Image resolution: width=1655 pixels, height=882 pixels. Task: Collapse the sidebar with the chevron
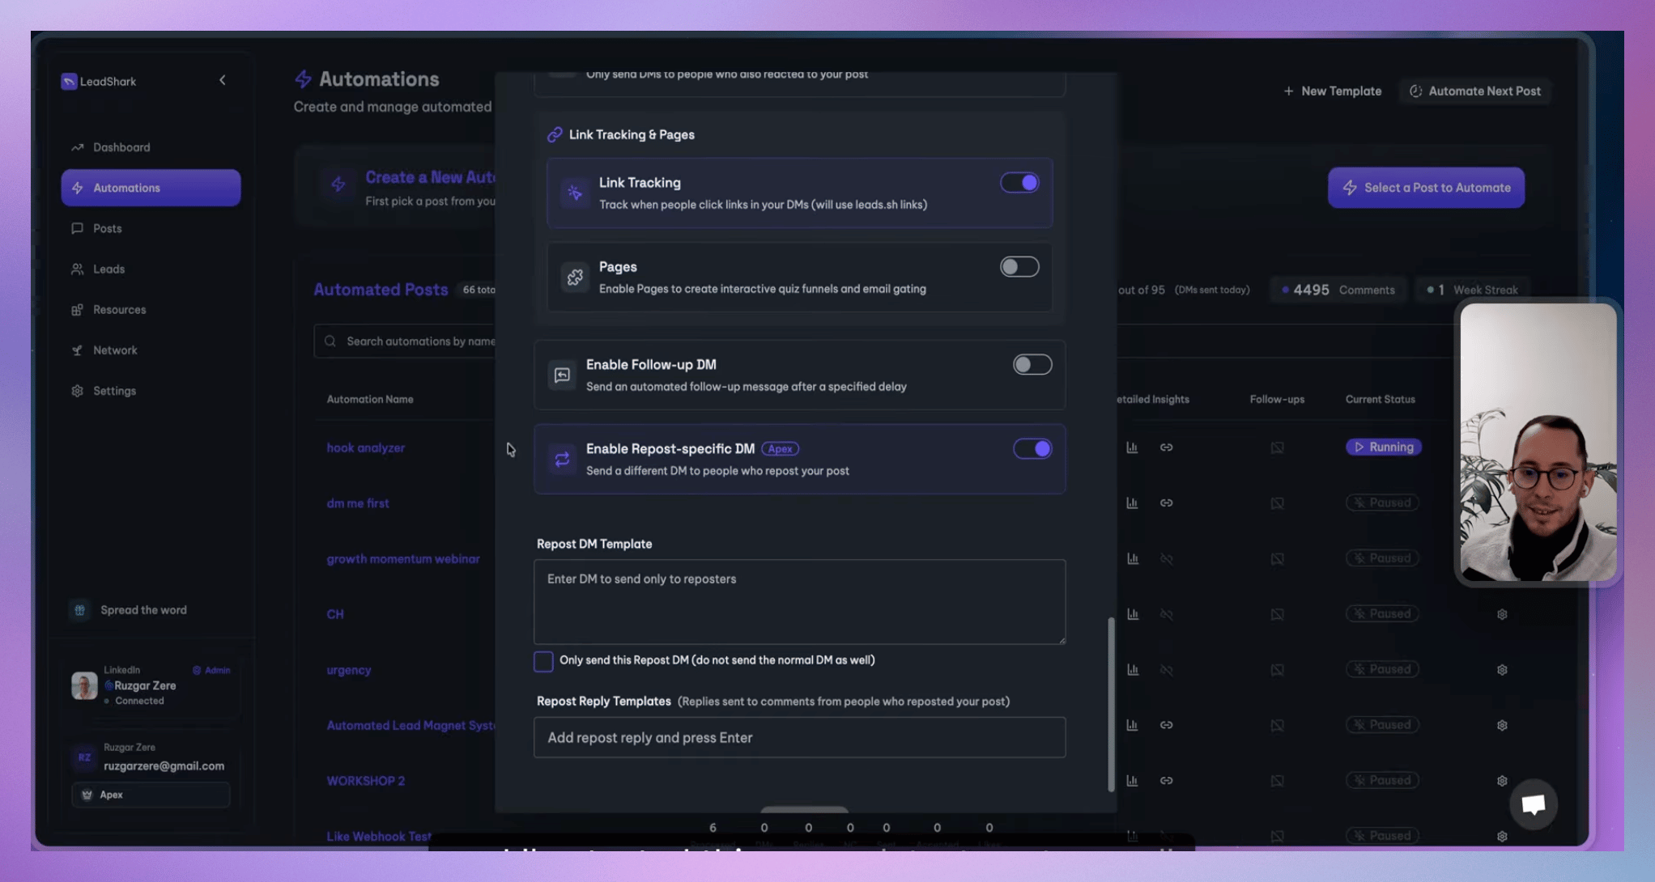pyautogui.click(x=223, y=80)
